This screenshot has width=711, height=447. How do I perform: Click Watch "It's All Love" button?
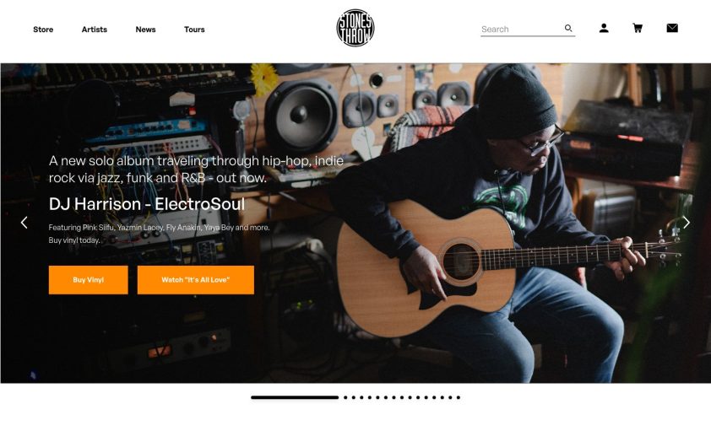click(x=195, y=280)
